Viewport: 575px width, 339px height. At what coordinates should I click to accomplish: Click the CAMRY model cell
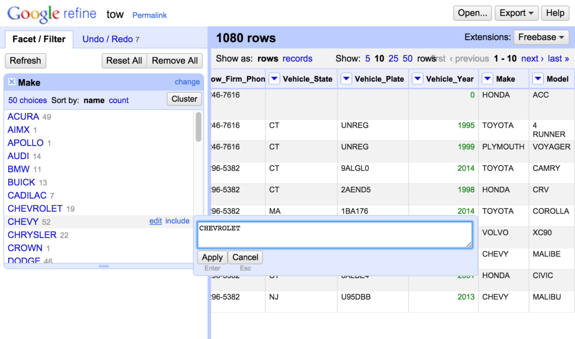click(546, 168)
